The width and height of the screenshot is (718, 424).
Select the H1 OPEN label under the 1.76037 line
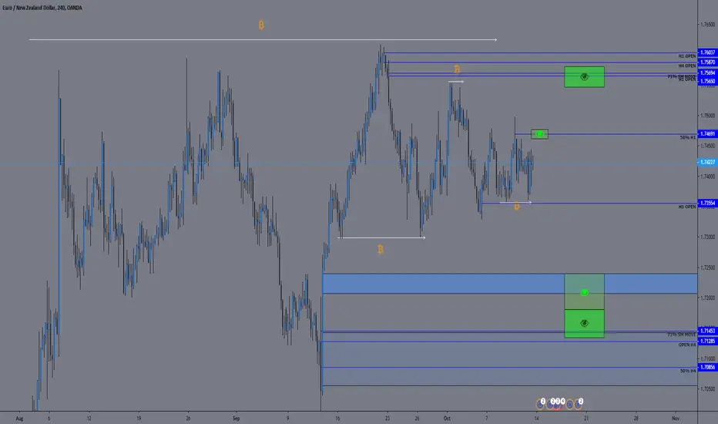(x=687, y=56)
